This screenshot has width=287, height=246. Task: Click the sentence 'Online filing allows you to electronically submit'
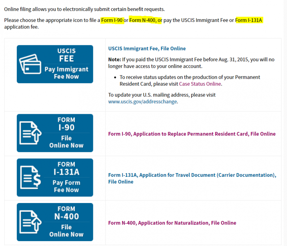pyautogui.click(x=84, y=9)
